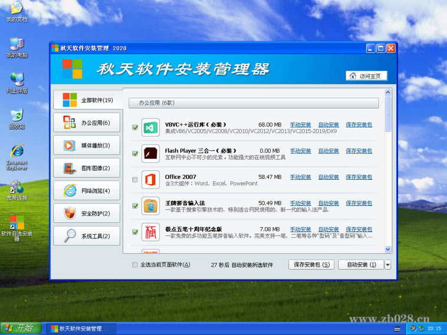Click 保存安装包 link for Flash Player
Image resolution: width=447 pixels, height=335 pixels.
tap(359, 151)
